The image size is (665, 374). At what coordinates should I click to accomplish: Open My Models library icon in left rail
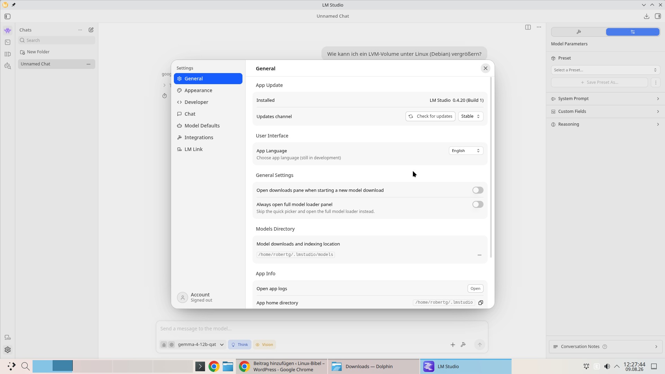(x=7, y=54)
